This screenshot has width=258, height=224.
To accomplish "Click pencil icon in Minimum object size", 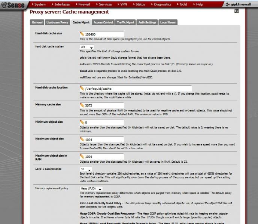I will point(82,122).
